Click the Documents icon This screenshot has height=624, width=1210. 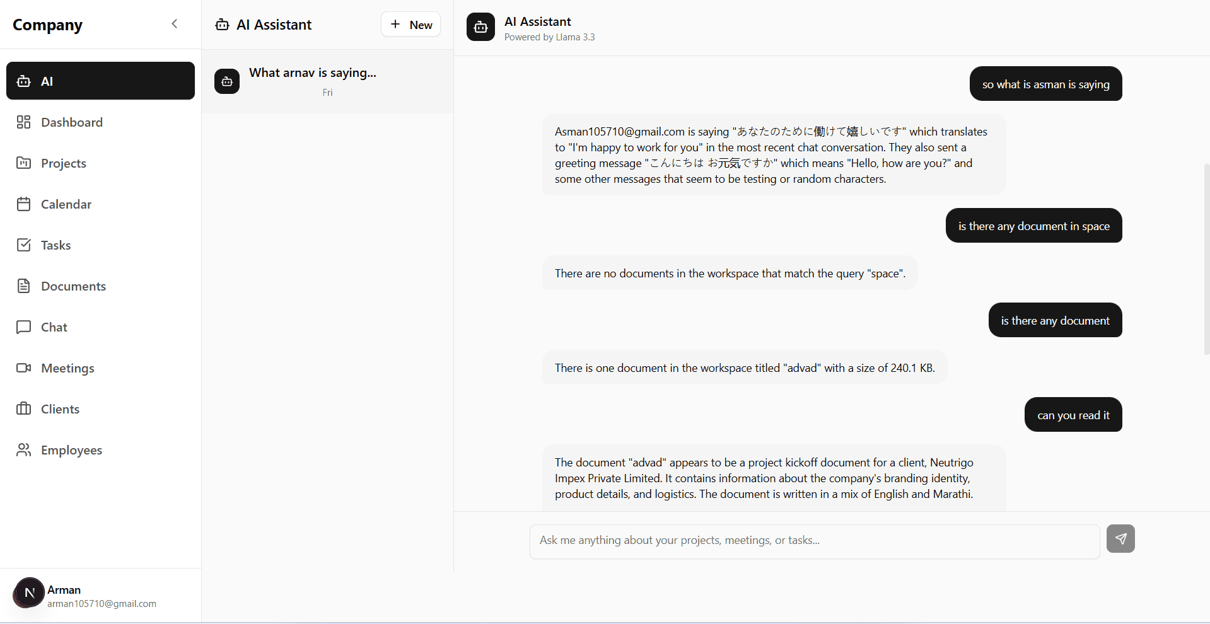click(23, 286)
